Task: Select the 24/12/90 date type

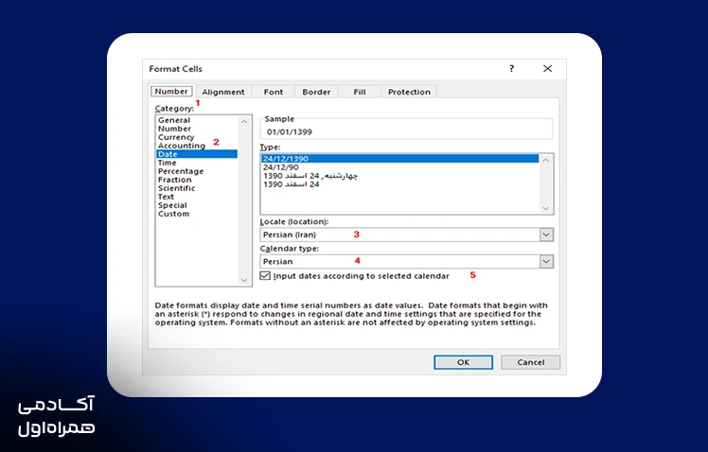Action: coord(281,167)
